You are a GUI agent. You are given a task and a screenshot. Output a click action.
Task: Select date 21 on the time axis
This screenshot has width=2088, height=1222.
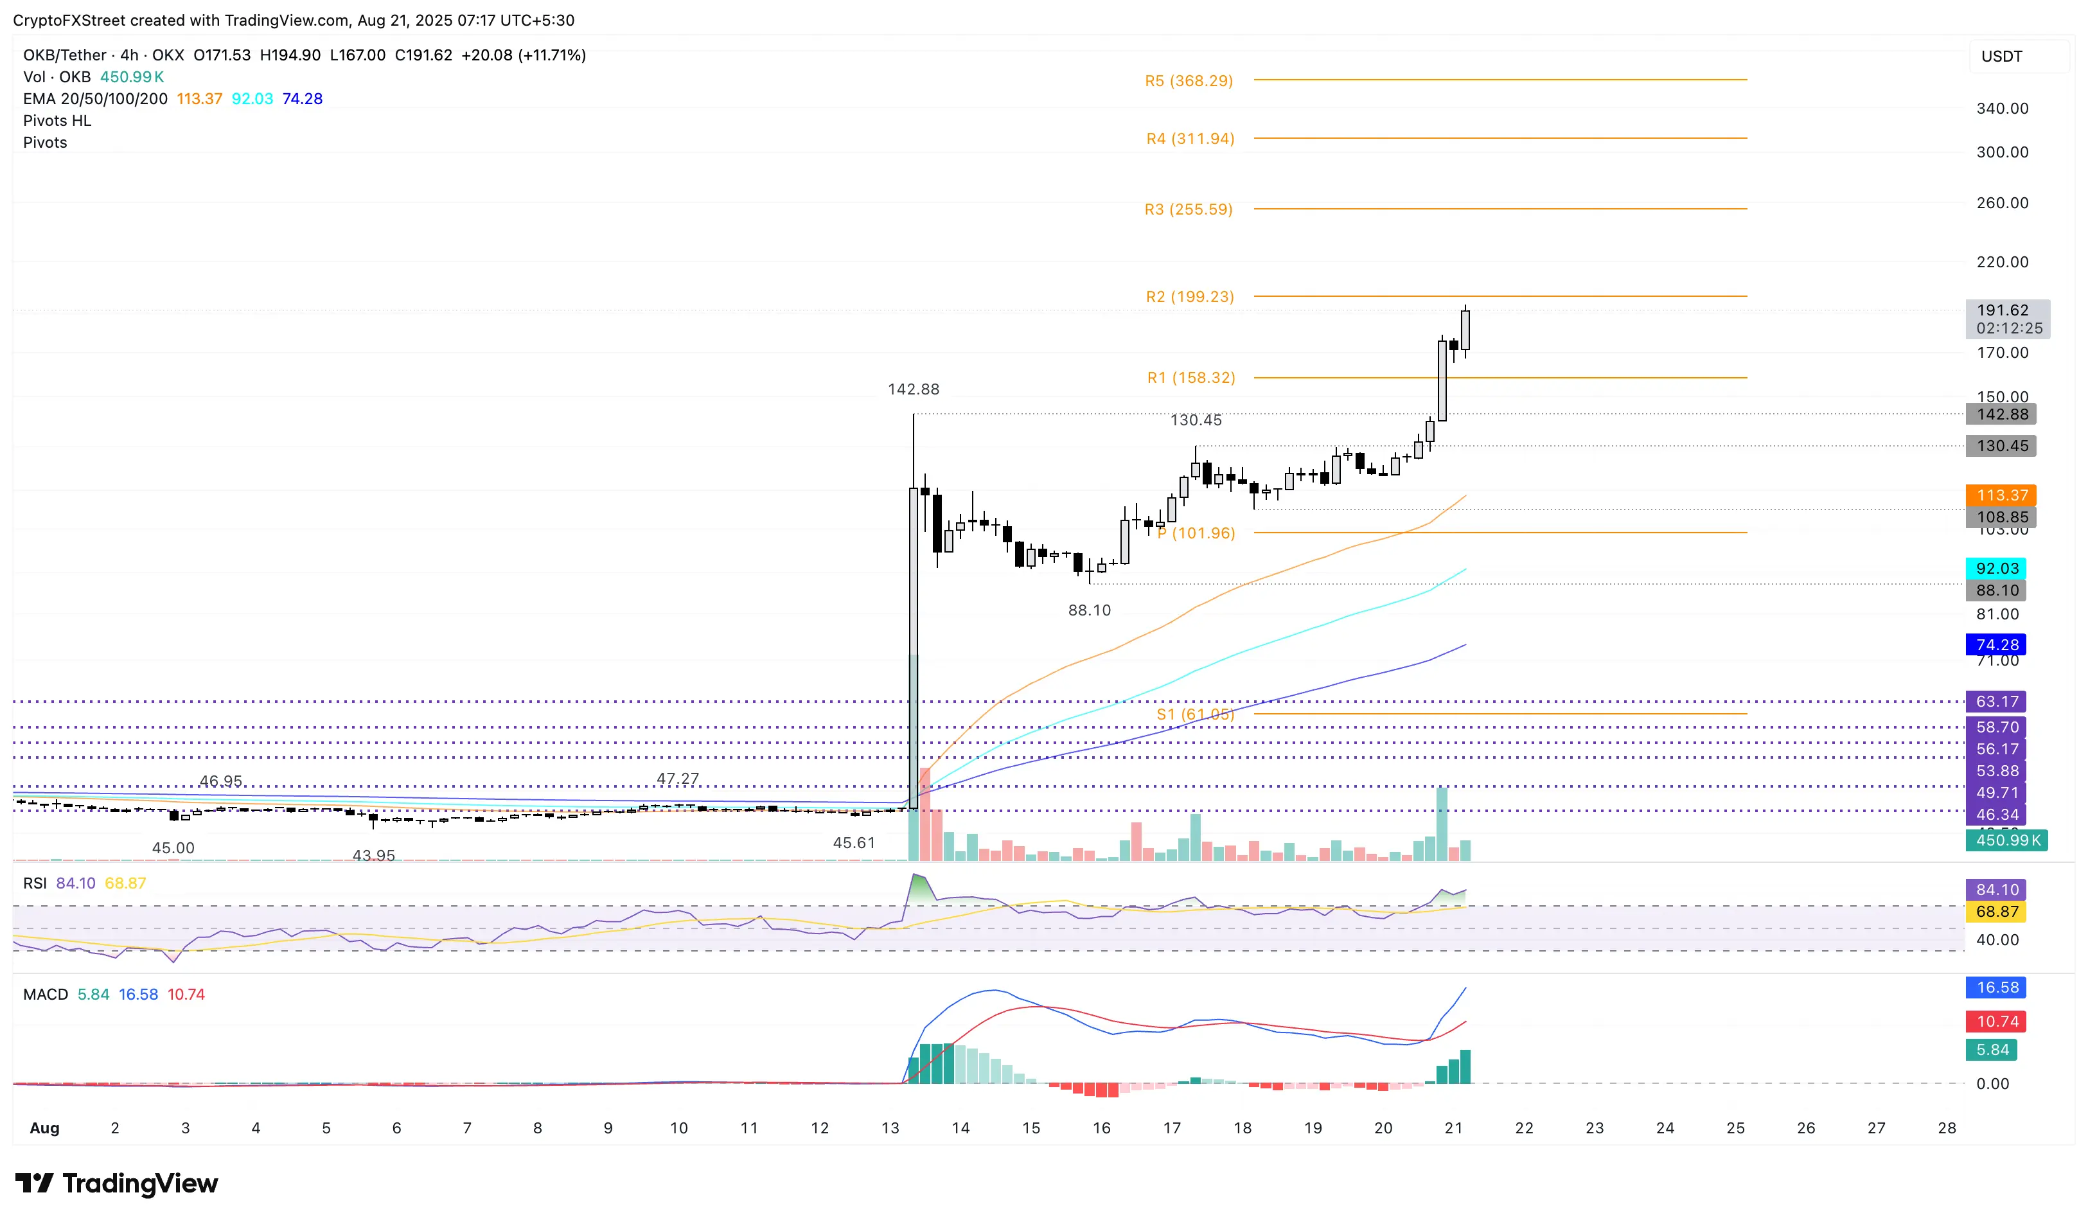coord(1453,1128)
